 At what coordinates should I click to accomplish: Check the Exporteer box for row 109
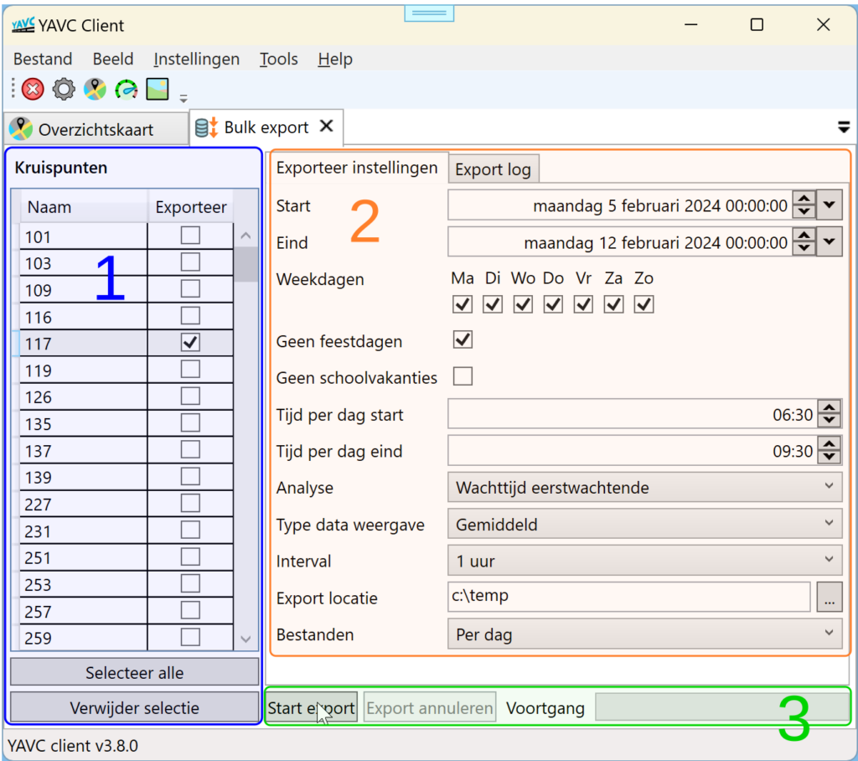coord(190,289)
